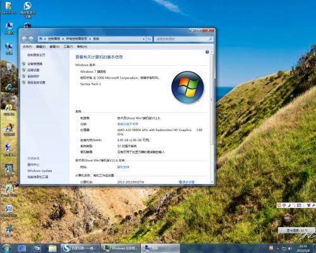316x253 pixels.
Task: Click the moon icon on IME bar
Action: (x=289, y=205)
